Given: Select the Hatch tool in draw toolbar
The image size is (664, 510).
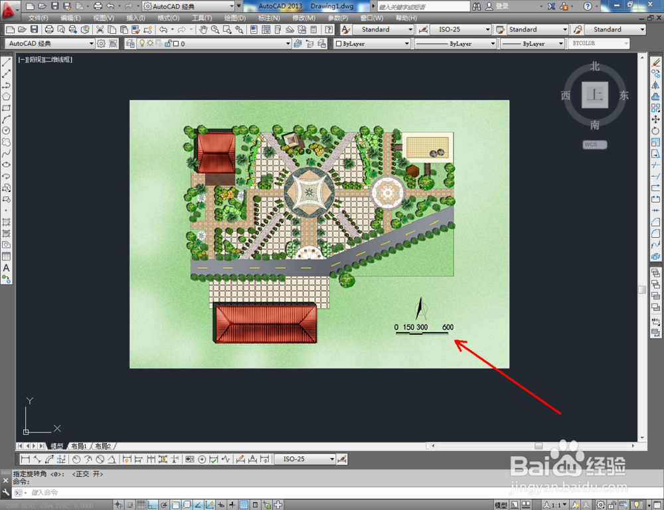Looking at the screenshot, I should pos(7,222).
